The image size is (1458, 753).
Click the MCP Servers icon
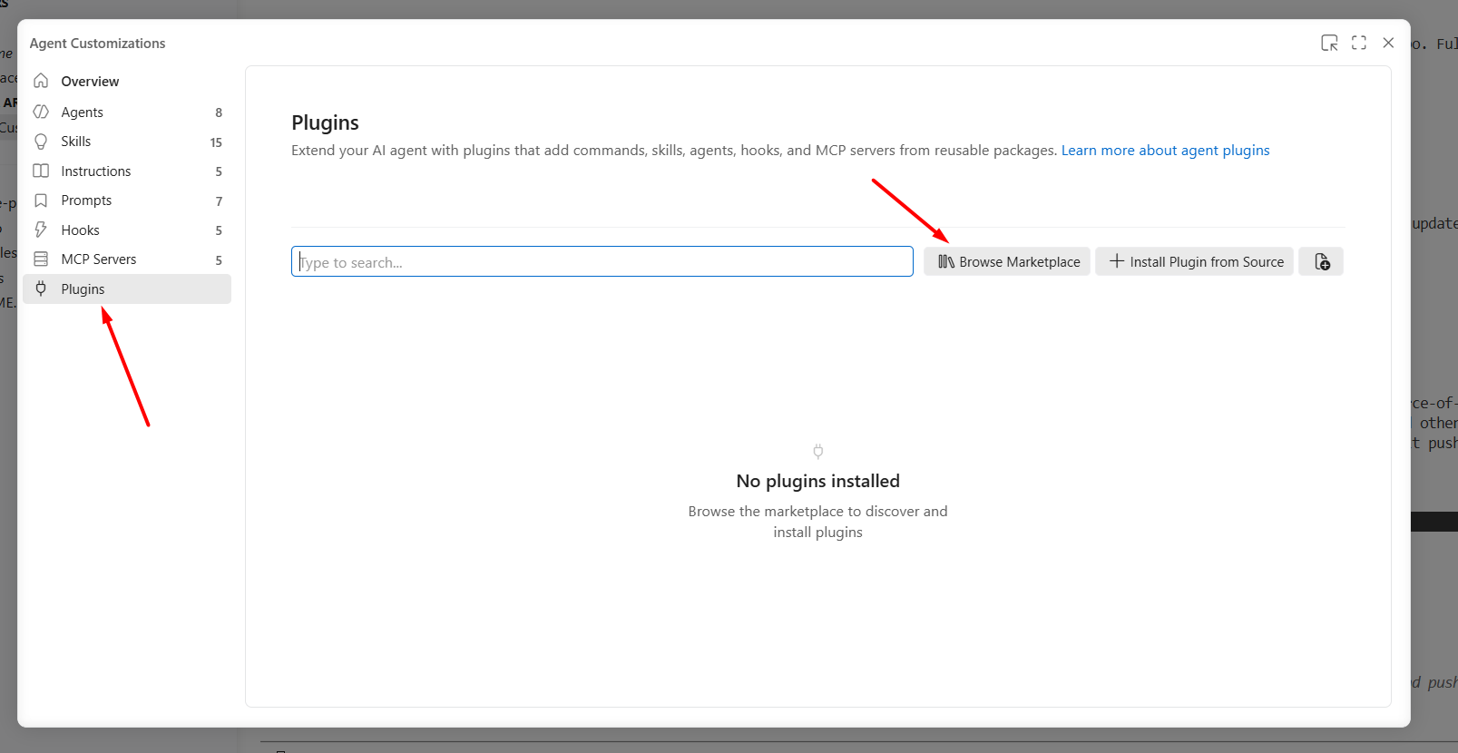point(41,259)
